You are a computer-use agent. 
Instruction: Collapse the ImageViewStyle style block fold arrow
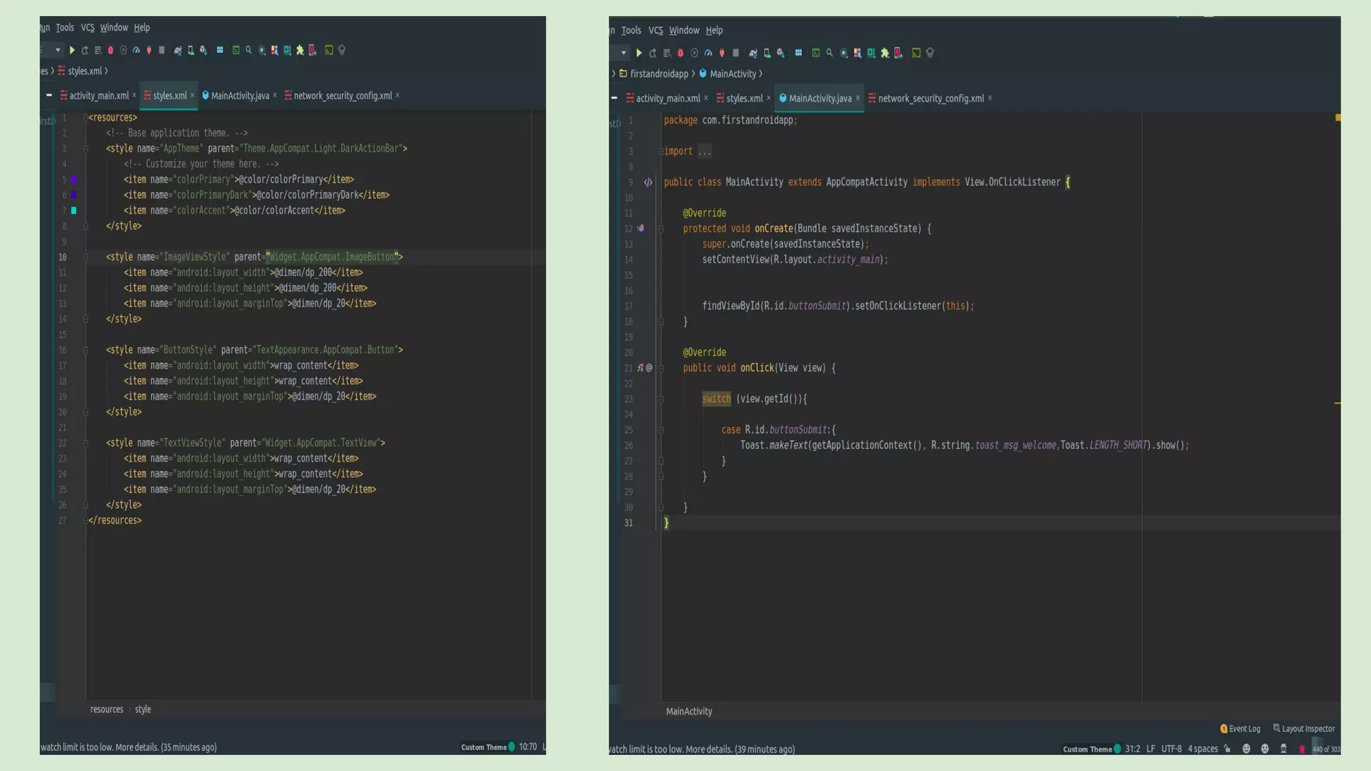click(86, 257)
